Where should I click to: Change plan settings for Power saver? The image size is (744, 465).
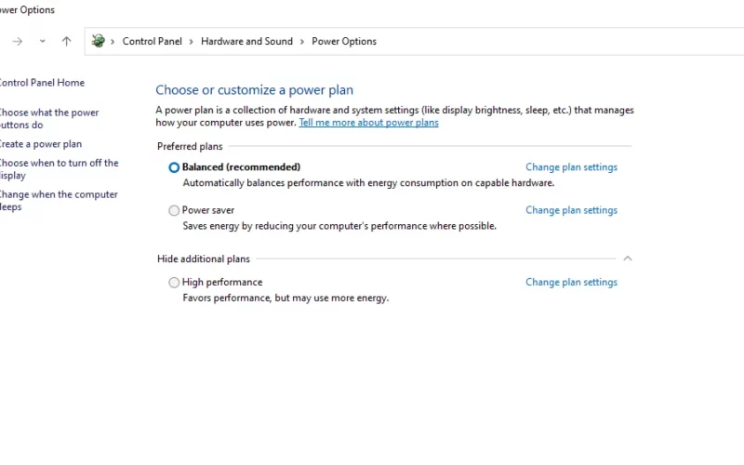(x=571, y=210)
